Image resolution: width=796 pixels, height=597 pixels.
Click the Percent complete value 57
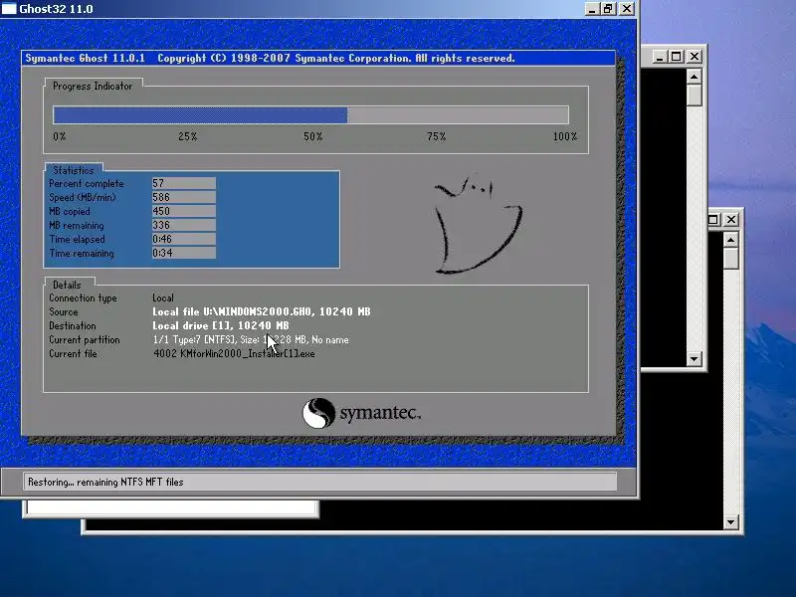click(183, 183)
